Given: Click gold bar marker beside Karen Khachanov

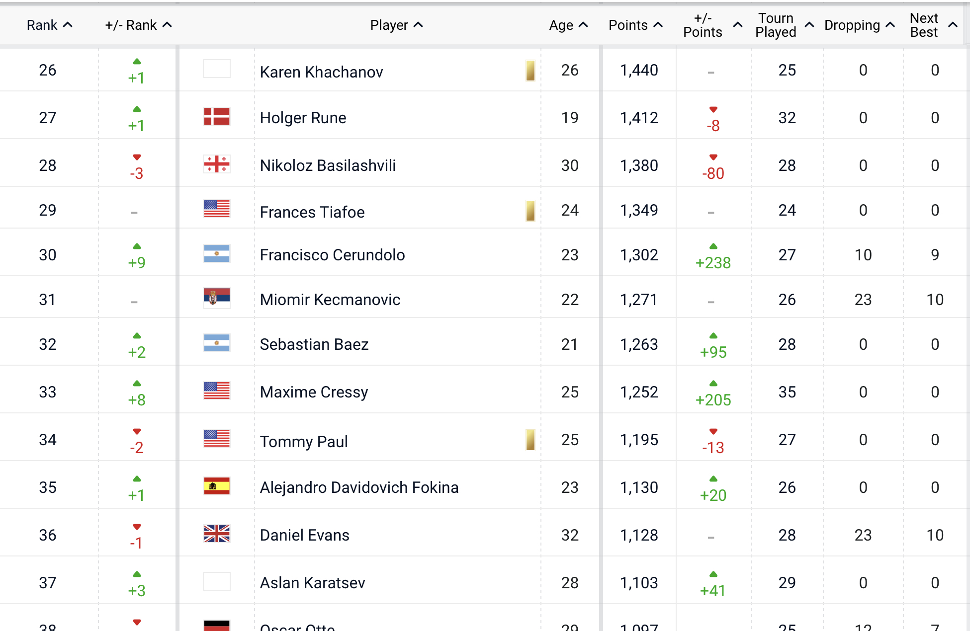Looking at the screenshot, I should [x=530, y=71].
